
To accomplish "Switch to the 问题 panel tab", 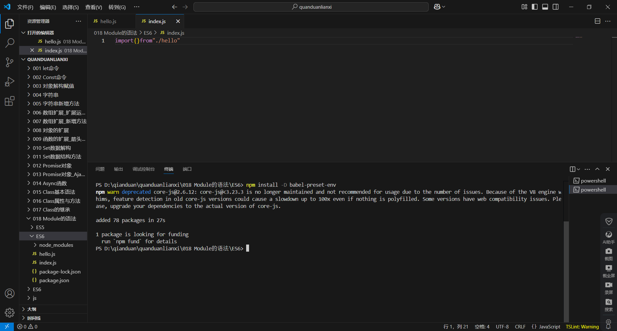I will [x=100, y=169].
